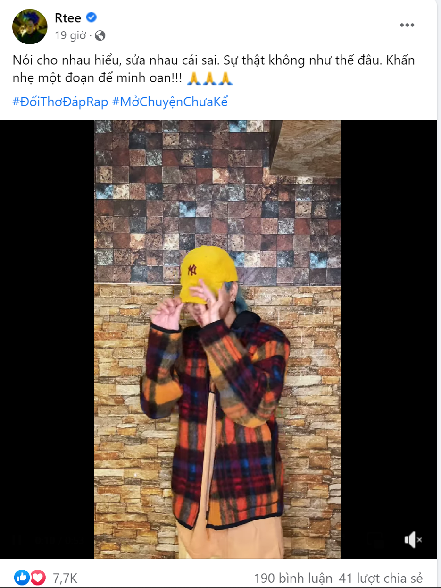Open the hashtag #ĐốiThơĐápRap
This screenshot has width=441, height=588.
point(60,102)
